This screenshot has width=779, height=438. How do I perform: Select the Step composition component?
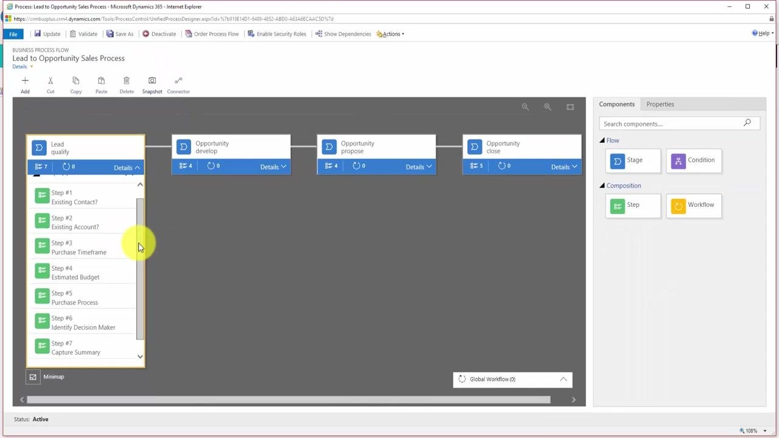633,206
